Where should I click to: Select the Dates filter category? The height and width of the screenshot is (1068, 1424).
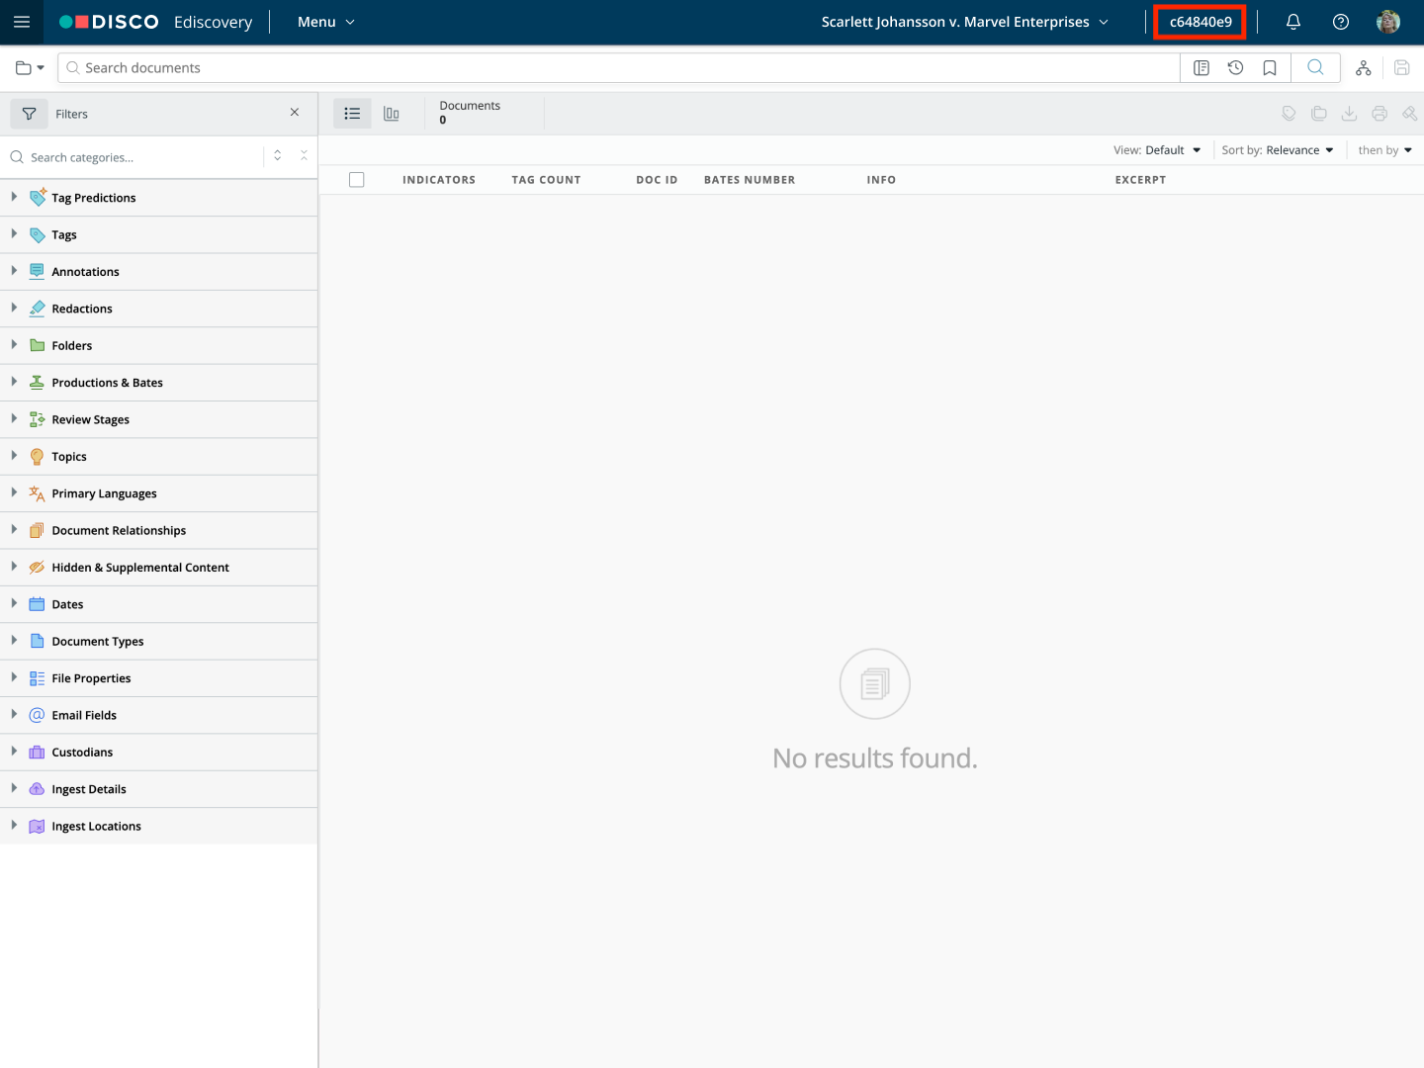(x=158, y=604)
